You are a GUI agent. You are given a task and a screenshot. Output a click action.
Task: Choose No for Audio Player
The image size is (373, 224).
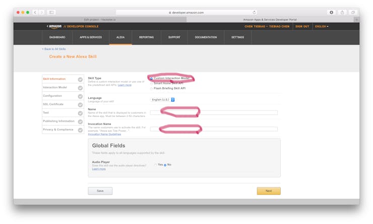point(165,165)
